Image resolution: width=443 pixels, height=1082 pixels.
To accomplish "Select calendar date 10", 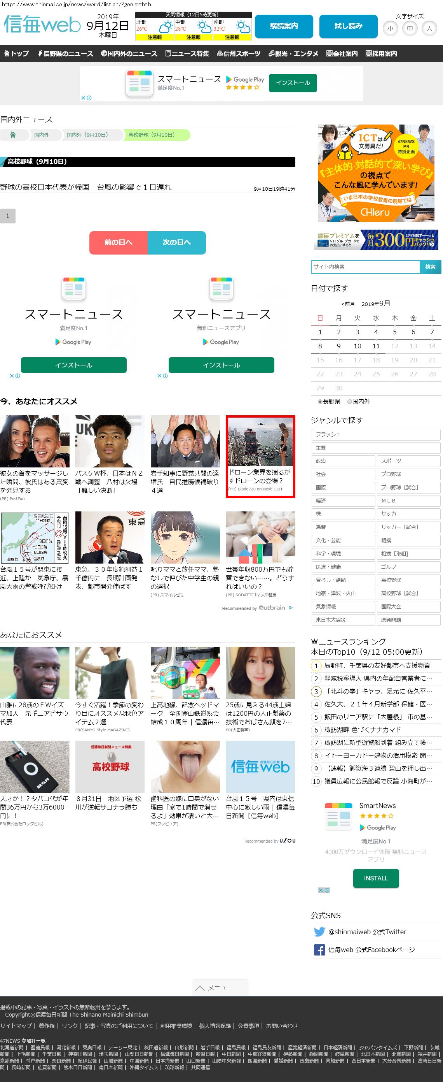I will 358,346.
